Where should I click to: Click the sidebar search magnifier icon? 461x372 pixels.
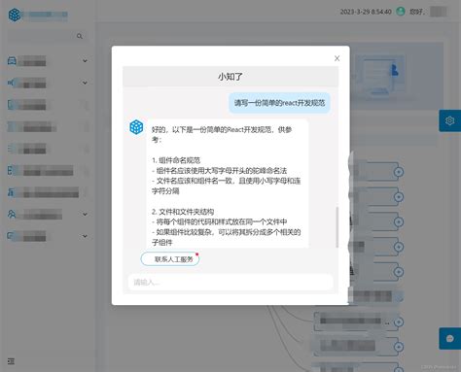[x=80, y=36]
